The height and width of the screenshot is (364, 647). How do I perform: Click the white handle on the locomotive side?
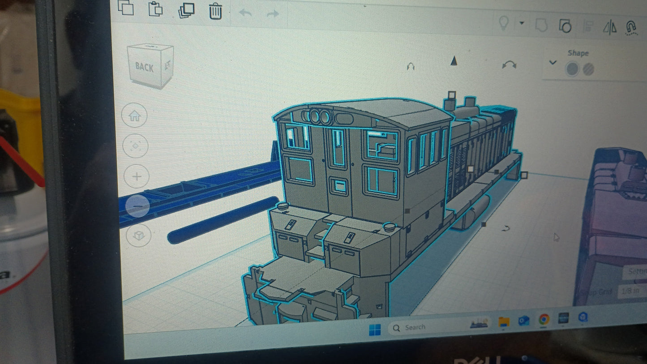point(471,169)
